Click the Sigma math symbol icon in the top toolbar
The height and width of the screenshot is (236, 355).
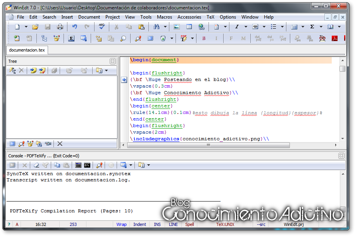(312, 27)
